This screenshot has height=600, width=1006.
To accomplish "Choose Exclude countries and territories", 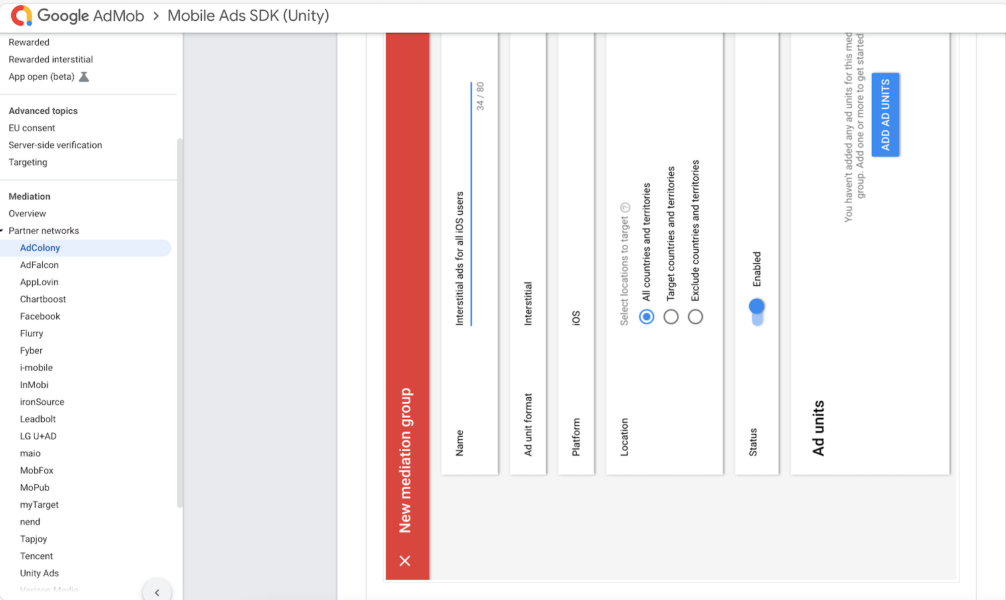I will 695,316.
